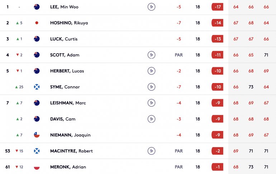Image resolution: width=276 pixels, height=174 pixels.
Task: Click Adam Scott's -11 score badge
Action: 217,55
